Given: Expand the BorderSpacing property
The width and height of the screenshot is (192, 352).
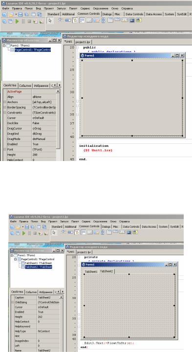Looking at the screenshot, I should pyautogui.click(x=5, y=108).
